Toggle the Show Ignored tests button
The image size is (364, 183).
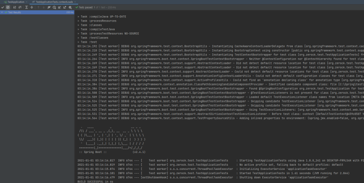(x=8, y=8)
